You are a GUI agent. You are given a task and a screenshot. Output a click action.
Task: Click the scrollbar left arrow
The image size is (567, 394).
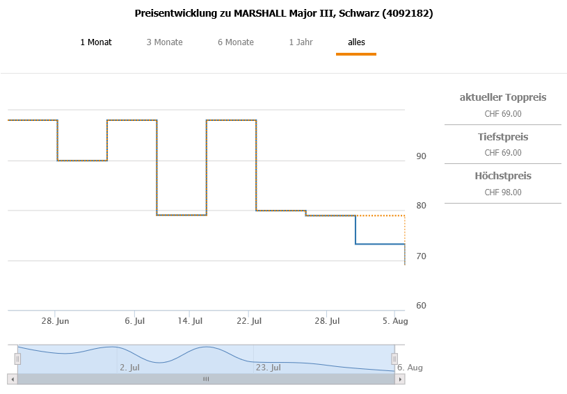pos(12,379)
